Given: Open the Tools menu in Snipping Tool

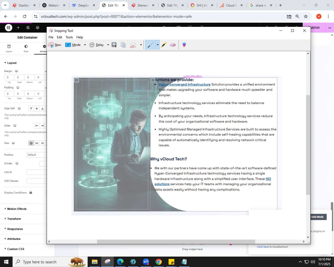Looking at the screenshot, I should click(69, 37).
